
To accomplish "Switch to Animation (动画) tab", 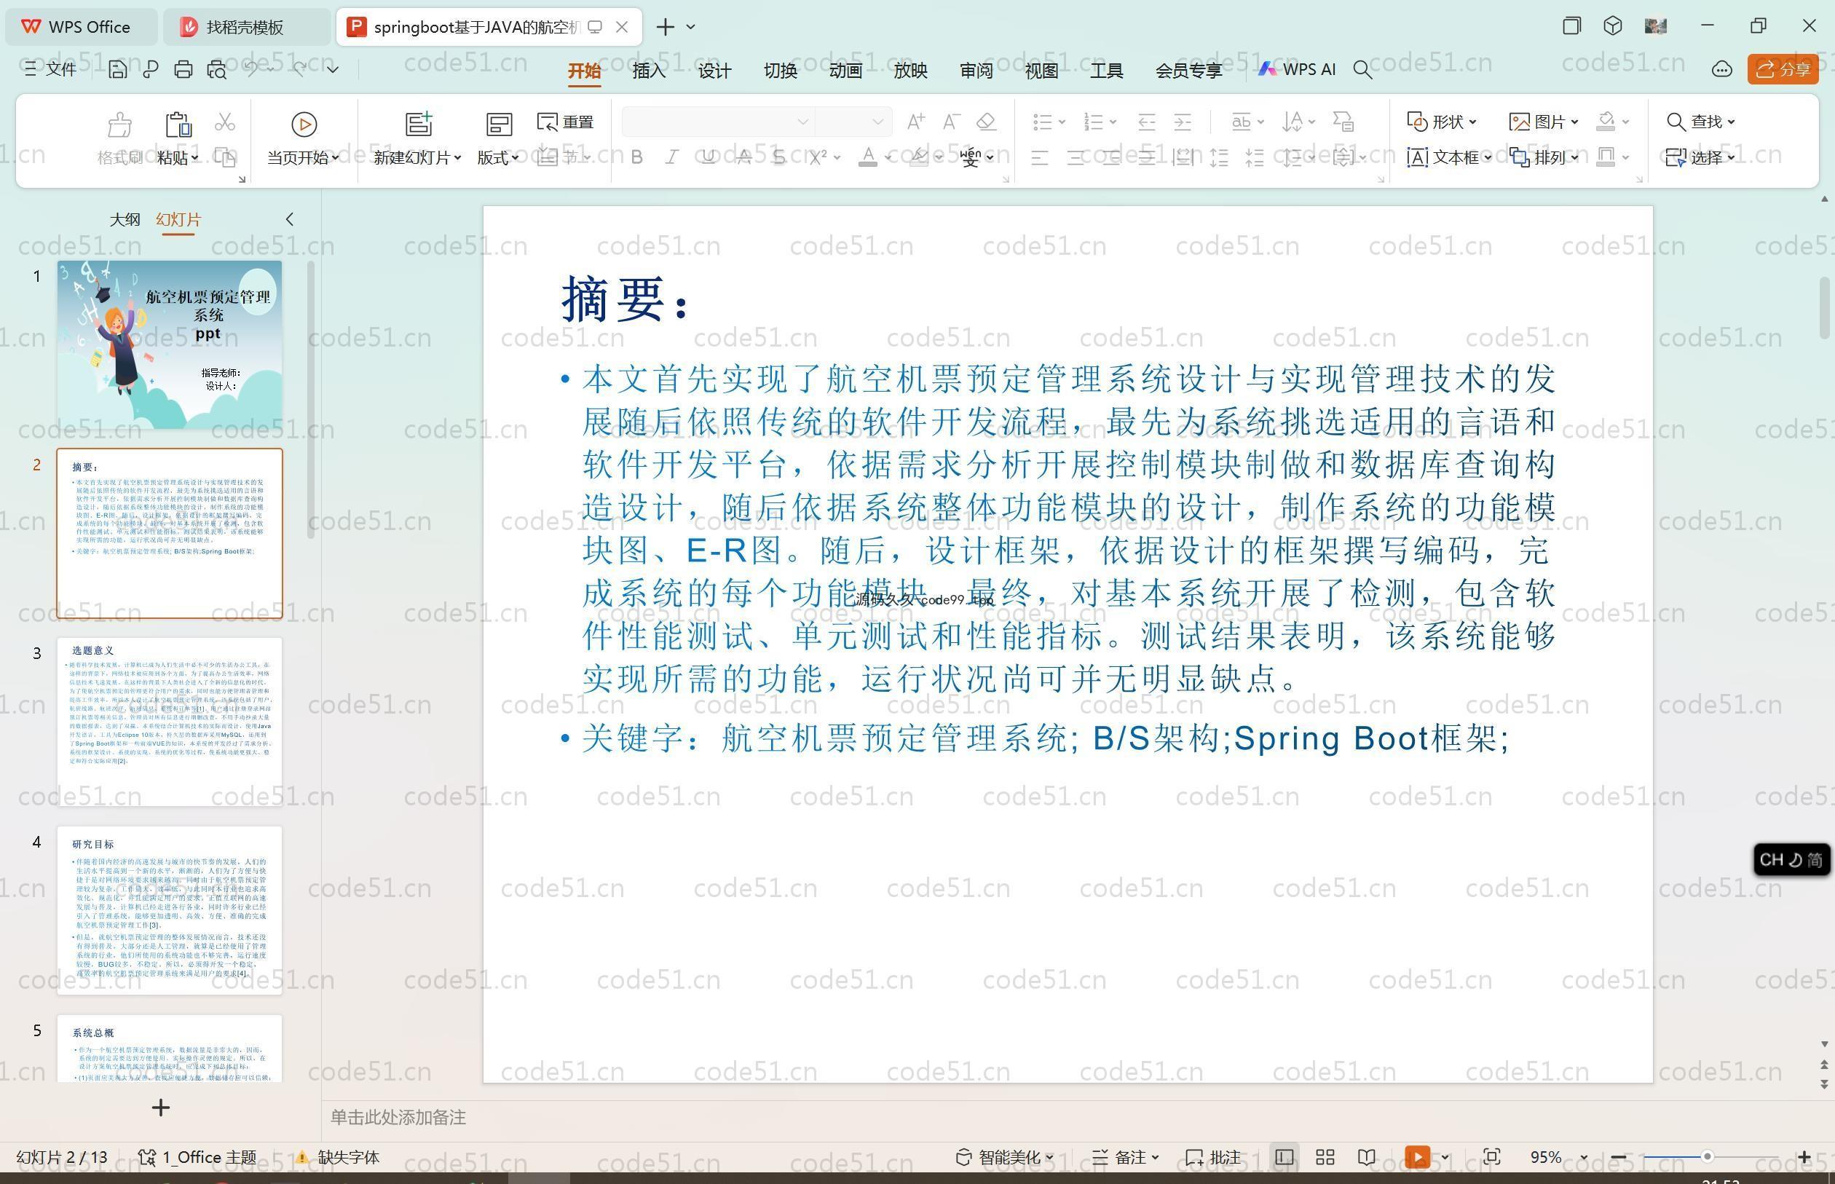I will click(x=845, y=71).
